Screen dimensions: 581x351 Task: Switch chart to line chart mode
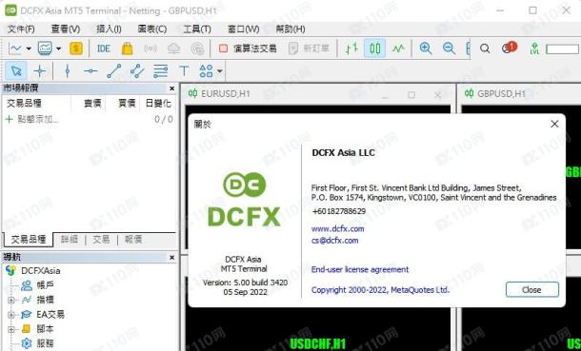[x=398, y=49]
